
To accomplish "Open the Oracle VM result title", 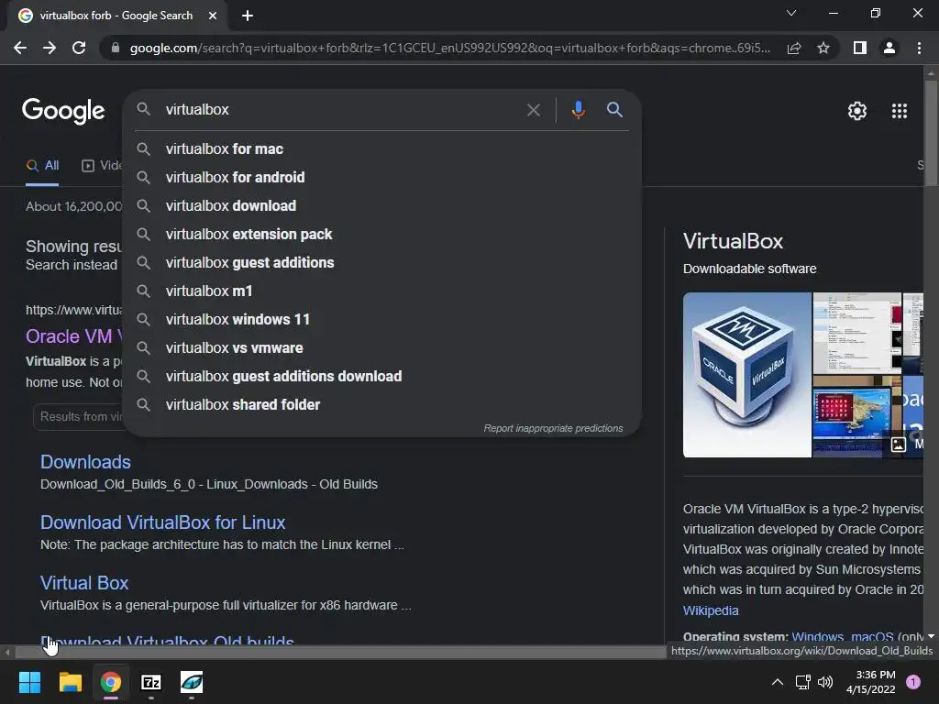I will (73, 336).
